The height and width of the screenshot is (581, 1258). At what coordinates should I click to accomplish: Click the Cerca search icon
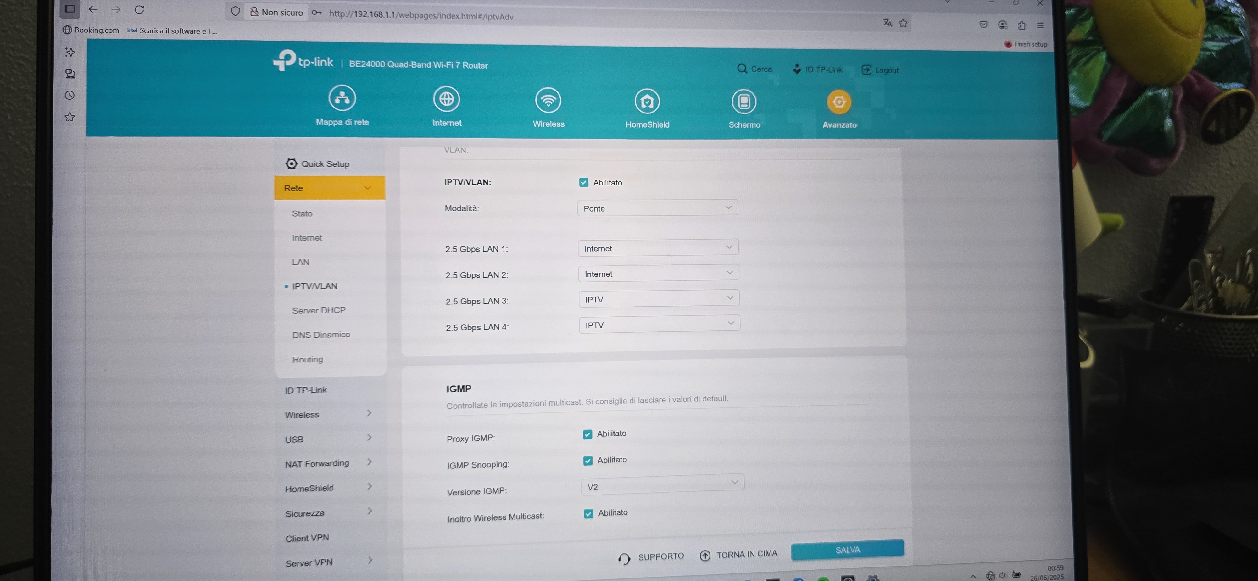click(742, 69)
